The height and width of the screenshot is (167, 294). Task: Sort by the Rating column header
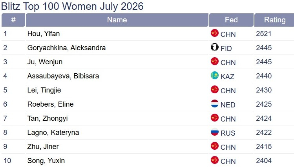[275, 20]
